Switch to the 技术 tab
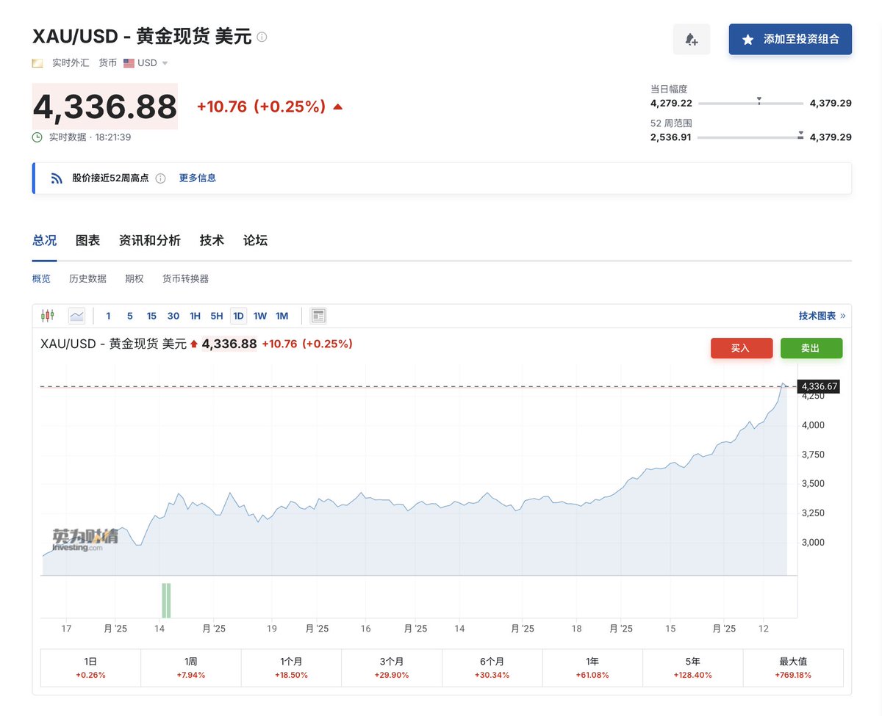 coord(212,240)
